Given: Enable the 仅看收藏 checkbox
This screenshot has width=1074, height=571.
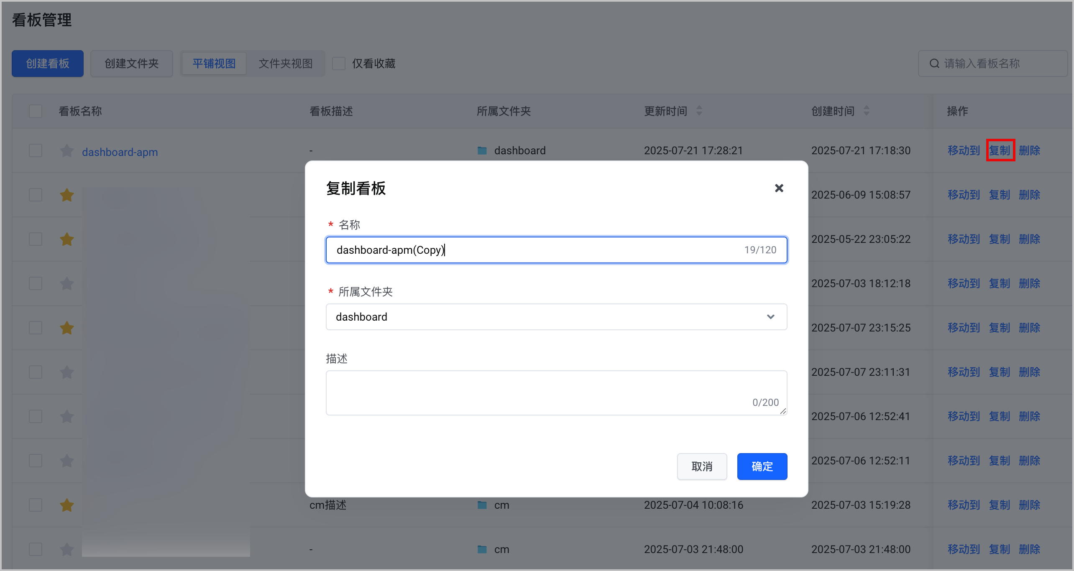Looking at the screenshot, I should (x=339, y=64).
